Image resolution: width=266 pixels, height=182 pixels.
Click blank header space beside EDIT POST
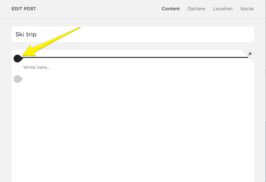[x=99, y=9]
